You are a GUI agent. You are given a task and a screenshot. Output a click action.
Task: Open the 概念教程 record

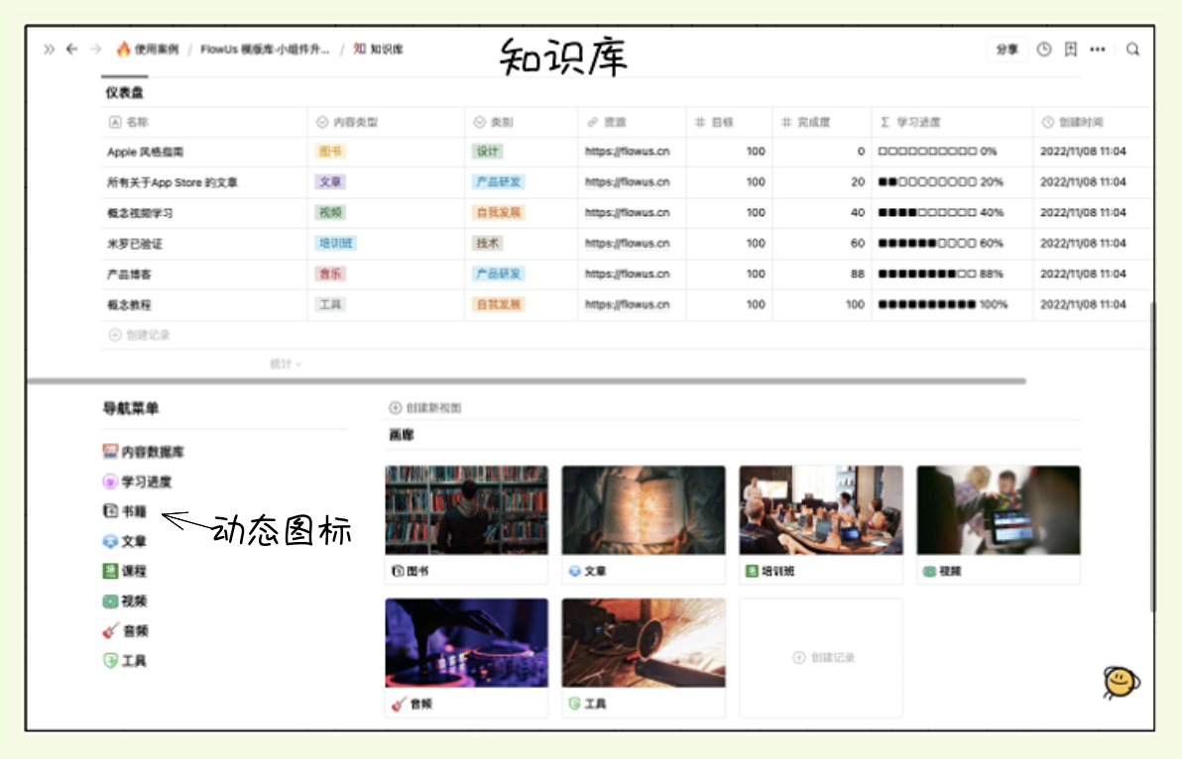coord(130,305)
